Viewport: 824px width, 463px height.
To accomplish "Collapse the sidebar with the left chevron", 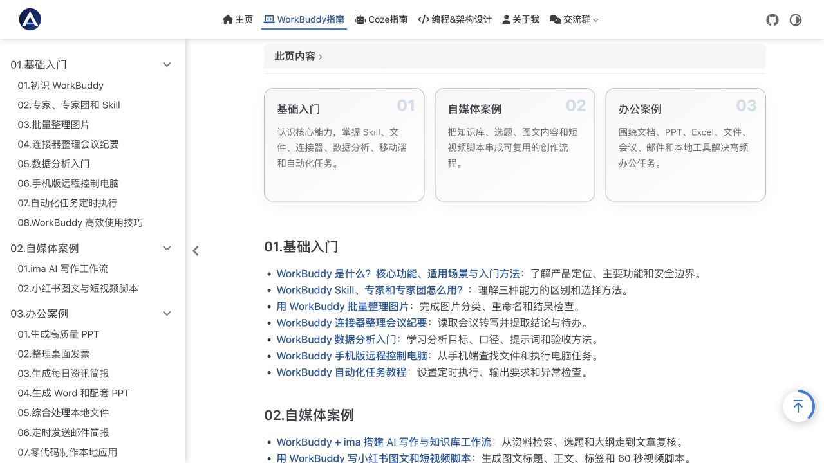I will tap(196, 251).
